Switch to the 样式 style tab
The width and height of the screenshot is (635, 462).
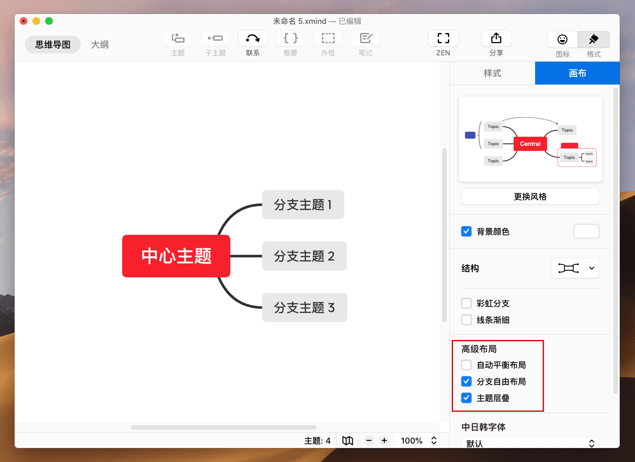(x=492, y=73)
